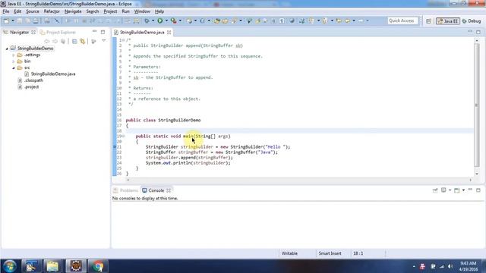The width and height of the screenshot is (486, 273).
Task: Switch to the Debug perspective
Action: (472, 21)
